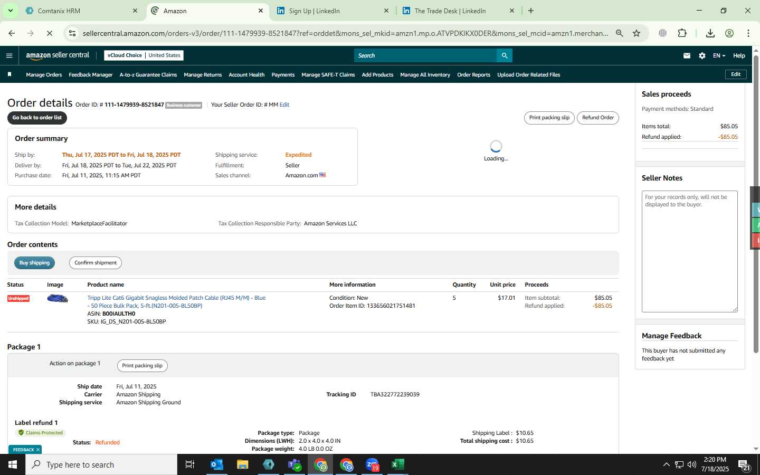760x475 pixels.
Task: Open Microsoft Teams from the taskbar
Action: pos(294,464)
